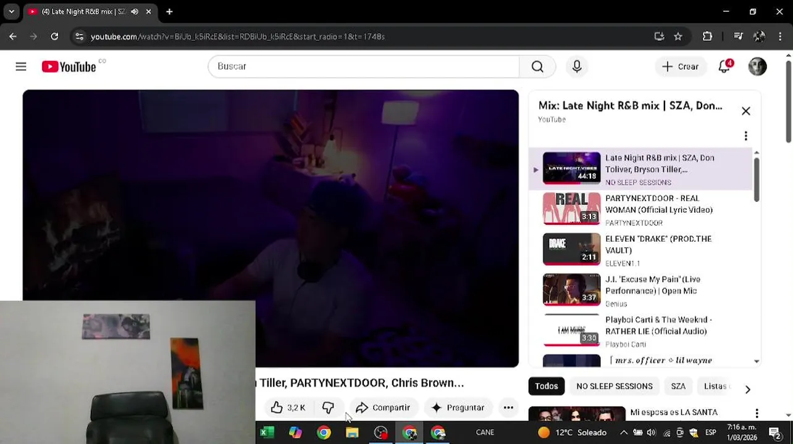Close the Late Night R&B mix tab
This screenshot has width=793, height=444.
tap(149, 12)
